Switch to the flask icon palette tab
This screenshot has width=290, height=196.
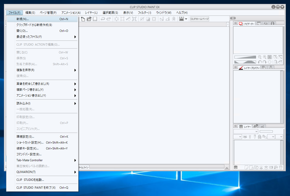coord(271,67)
